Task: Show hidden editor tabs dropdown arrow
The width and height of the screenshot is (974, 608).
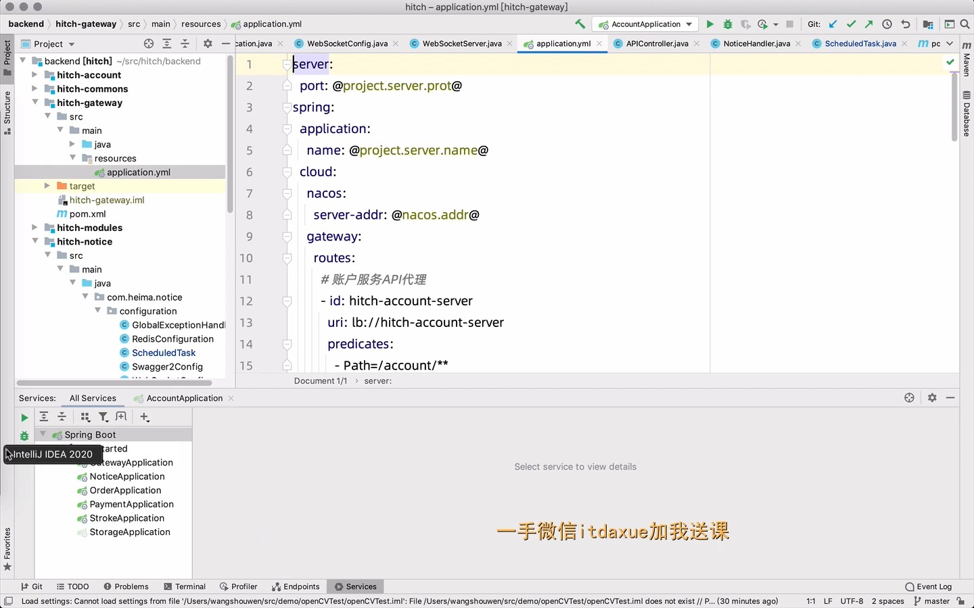Action: (950, 43)
